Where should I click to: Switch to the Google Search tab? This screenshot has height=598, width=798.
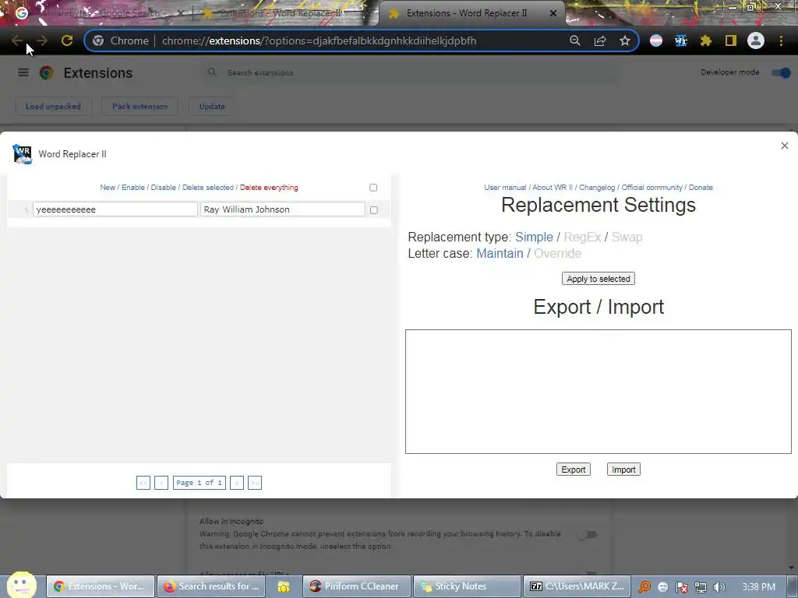pos(97,13)
